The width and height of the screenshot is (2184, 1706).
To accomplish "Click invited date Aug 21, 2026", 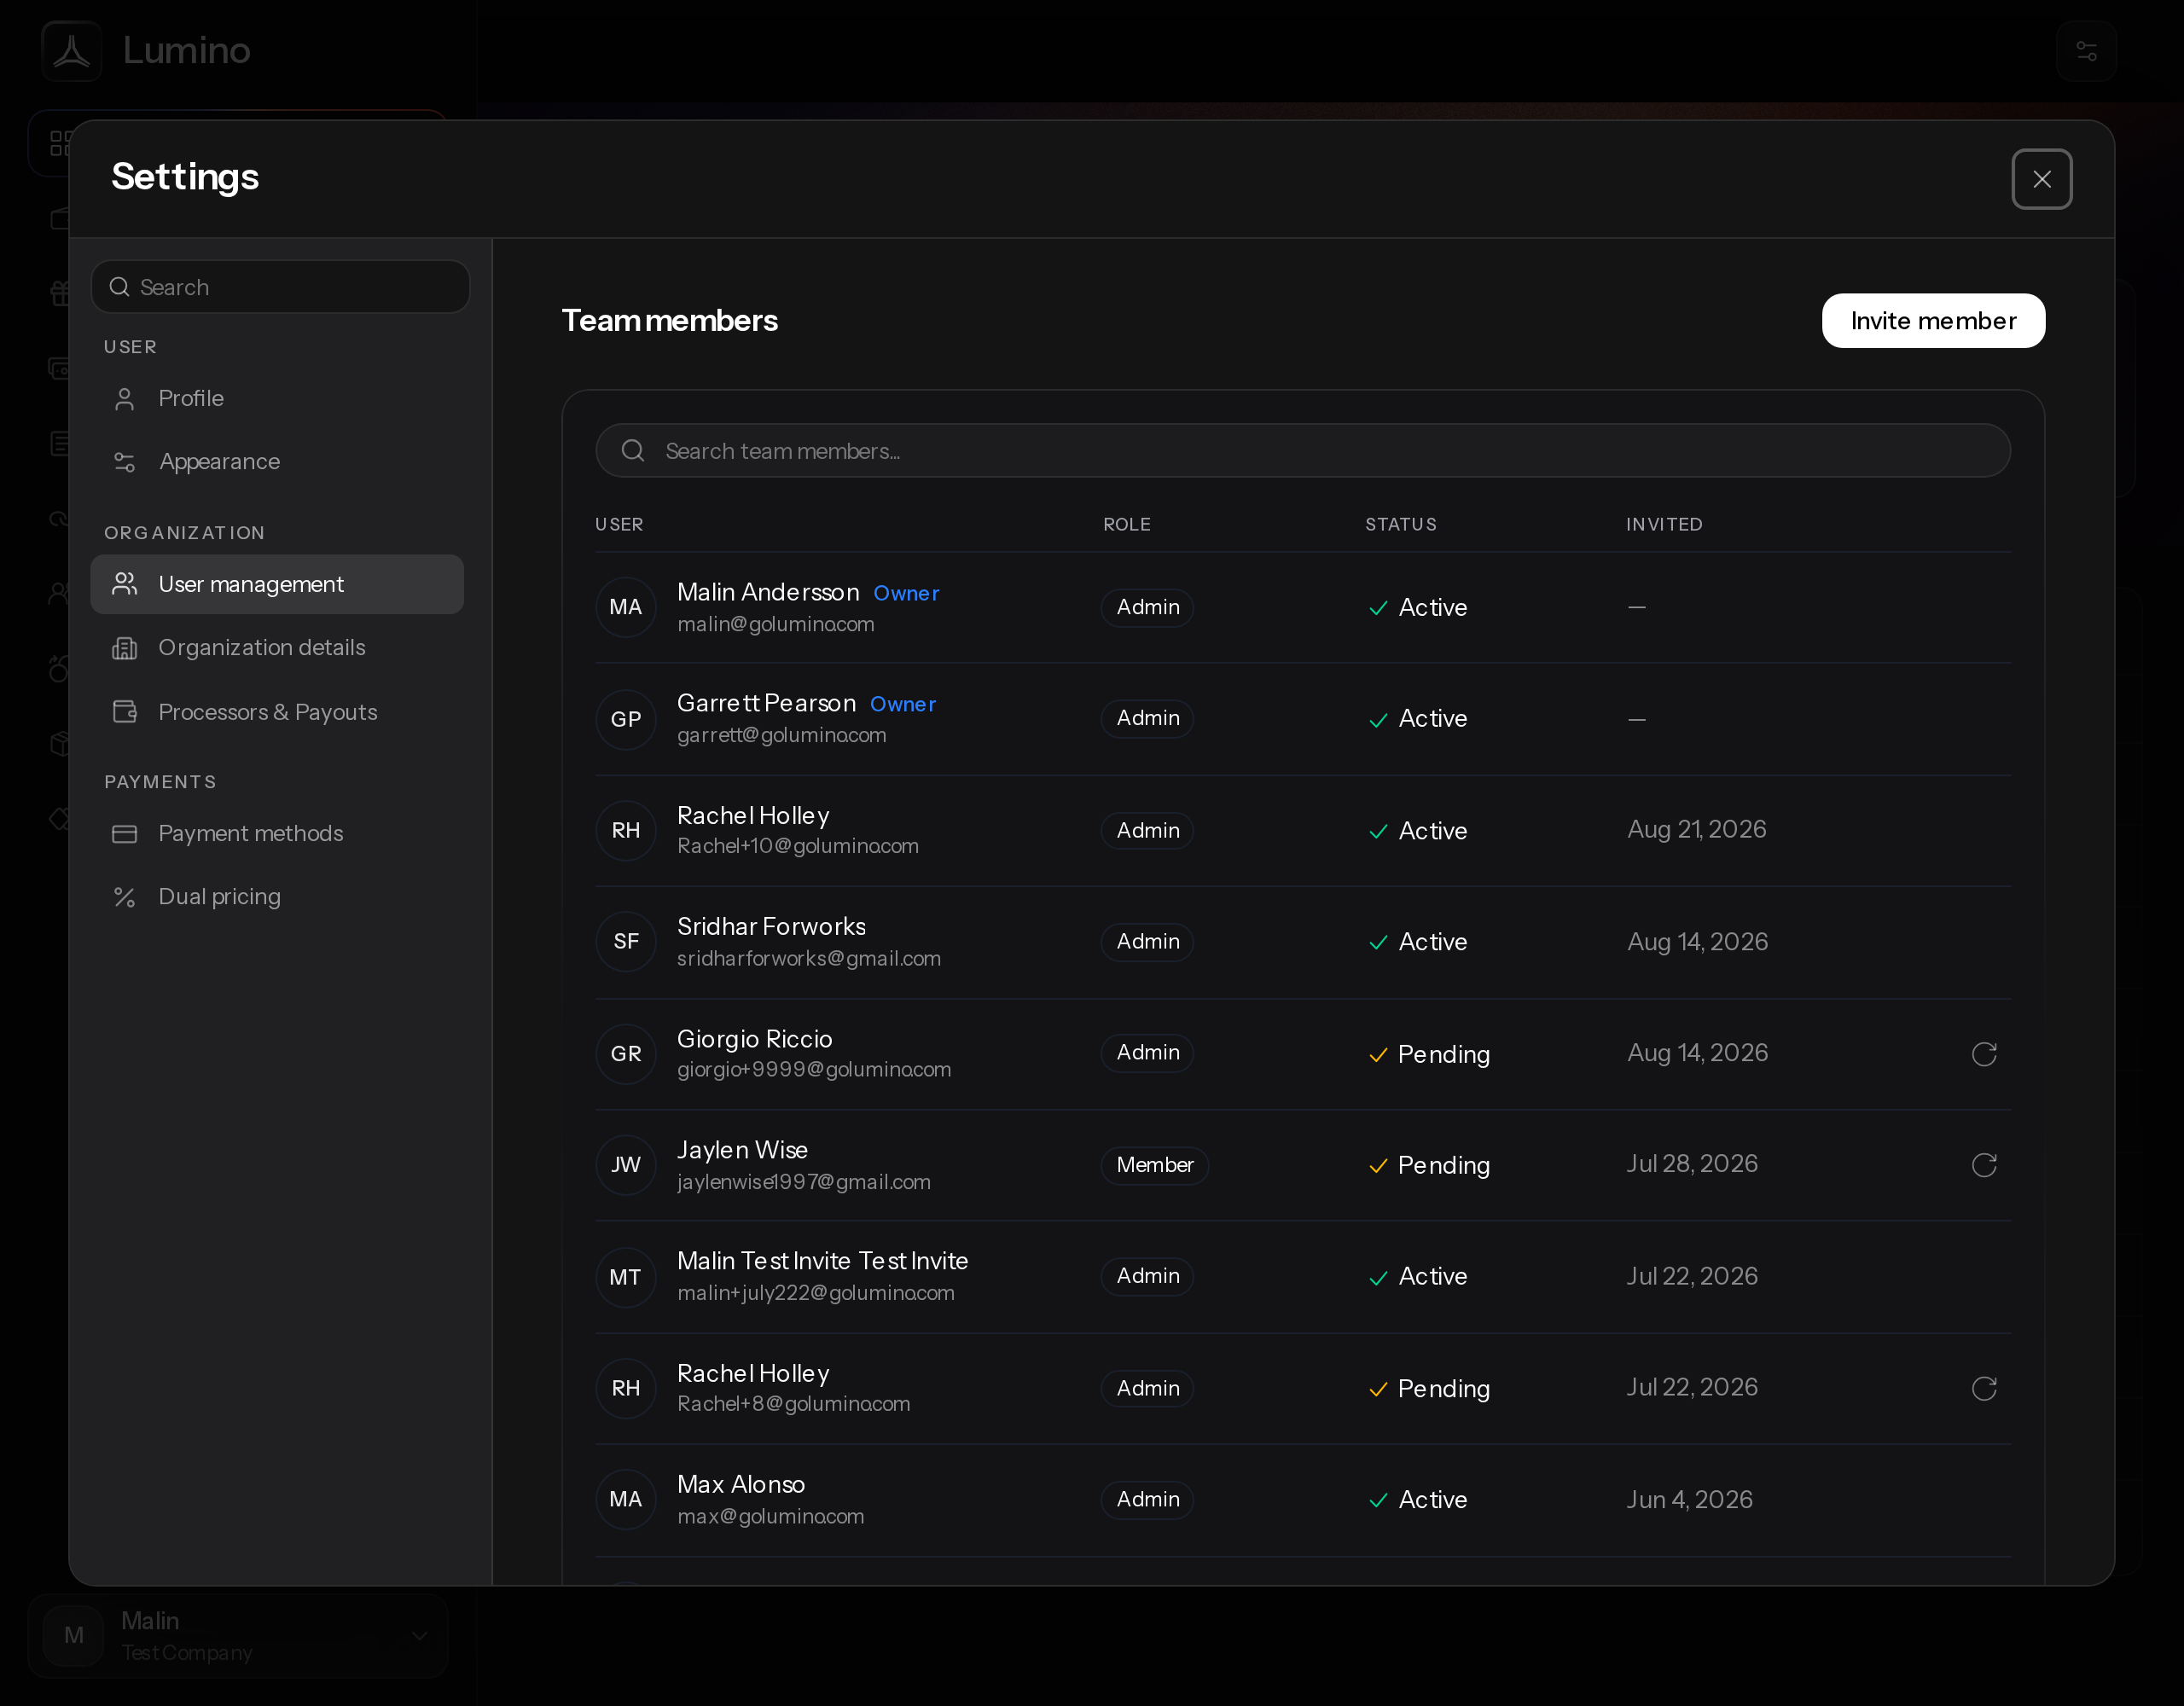I will [x=1697, y=829].
